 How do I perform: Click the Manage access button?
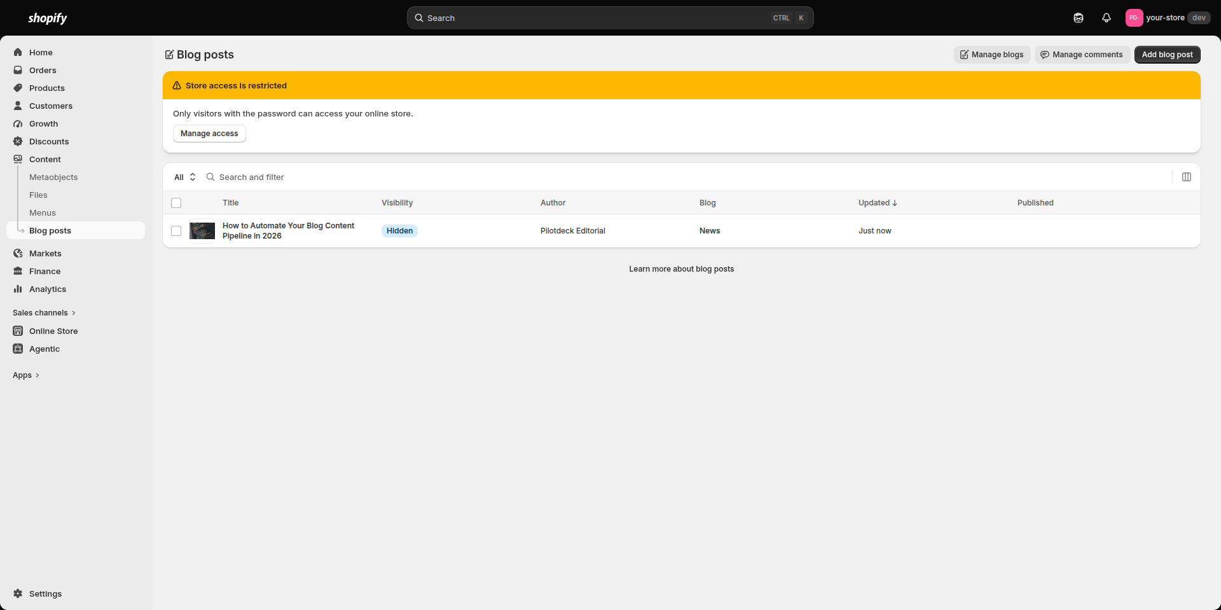coord(209,134)
